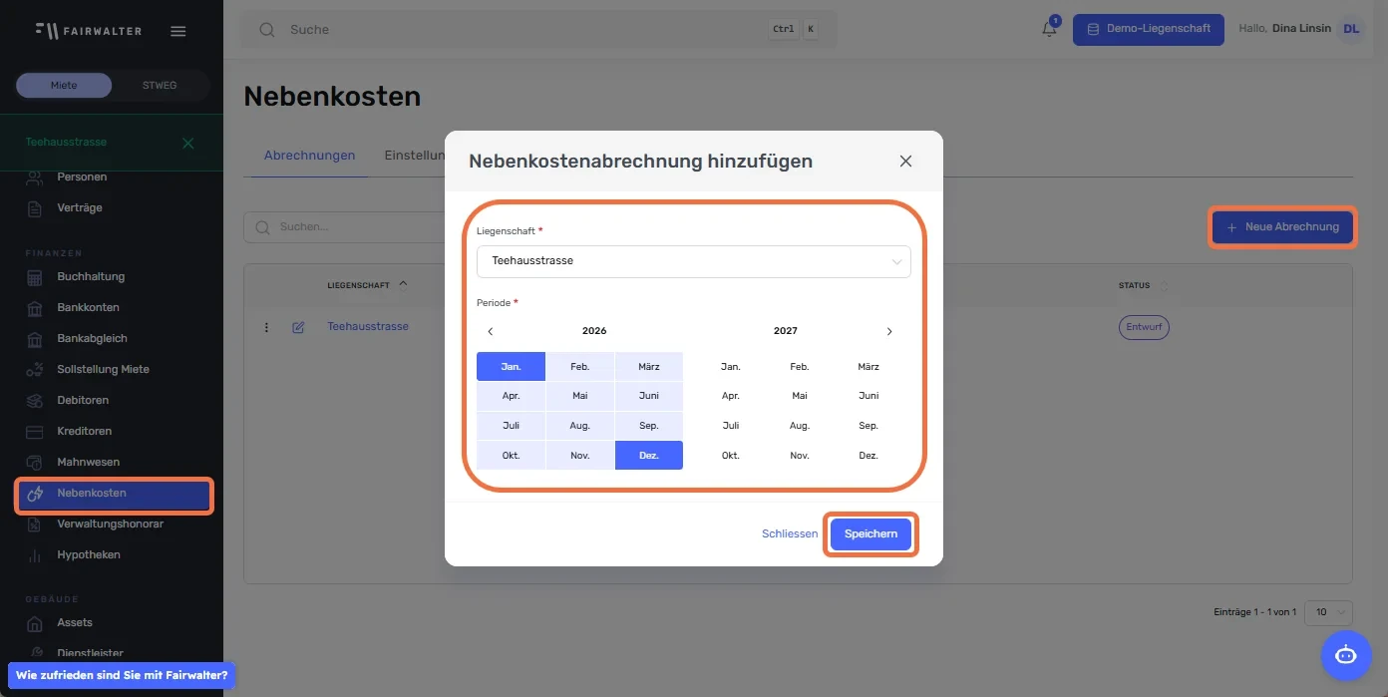Image resolution: width=1388 pixels, height=697 pixels.
Task: Go to next year in period picker
Action: [889, 331]
